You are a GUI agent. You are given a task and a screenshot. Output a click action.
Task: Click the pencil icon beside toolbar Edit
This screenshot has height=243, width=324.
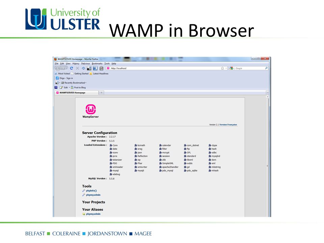[x=61, y=87]
